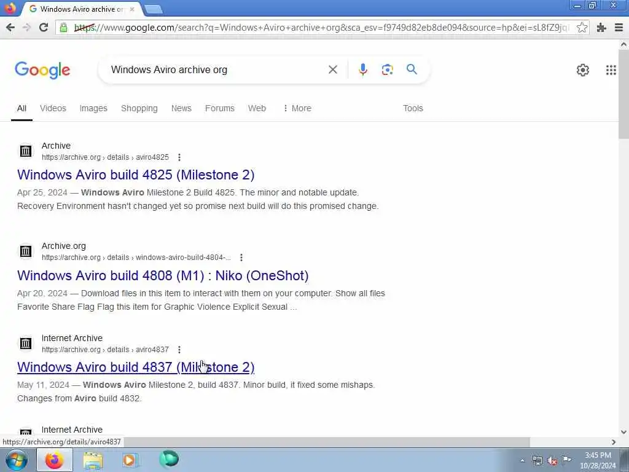
Task: Switch to the News tab
Action: tap(181, 108)
